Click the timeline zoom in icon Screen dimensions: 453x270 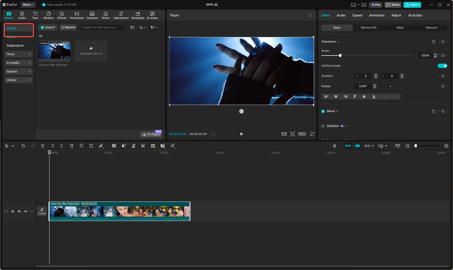coord(446,146)
